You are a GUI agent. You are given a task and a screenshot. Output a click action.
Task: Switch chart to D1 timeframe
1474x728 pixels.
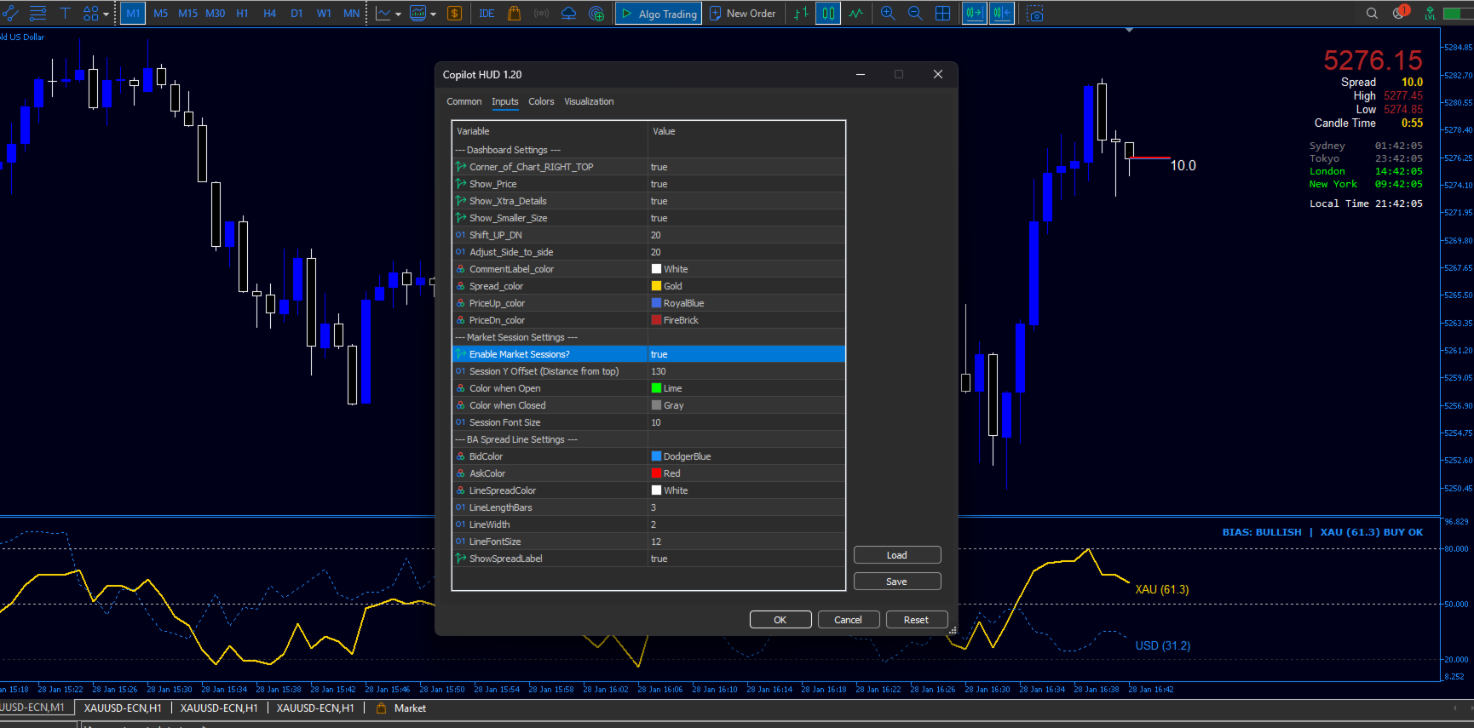click(x=297, y=14)
